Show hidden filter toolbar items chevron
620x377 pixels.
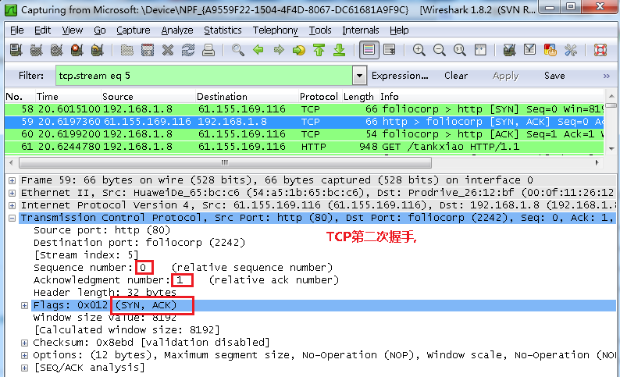607,76
